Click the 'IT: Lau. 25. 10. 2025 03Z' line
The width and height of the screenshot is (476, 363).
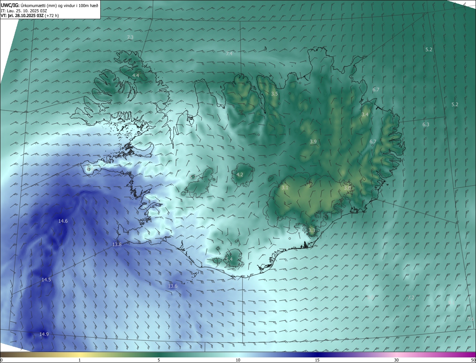pos(24,10)
